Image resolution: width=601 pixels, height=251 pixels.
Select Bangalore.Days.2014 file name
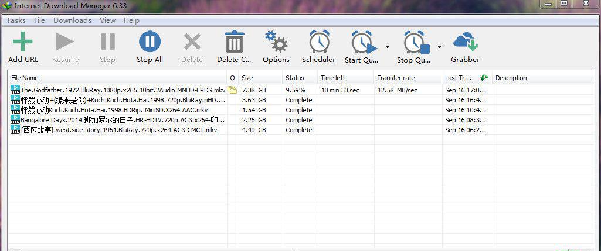(123, 120)
